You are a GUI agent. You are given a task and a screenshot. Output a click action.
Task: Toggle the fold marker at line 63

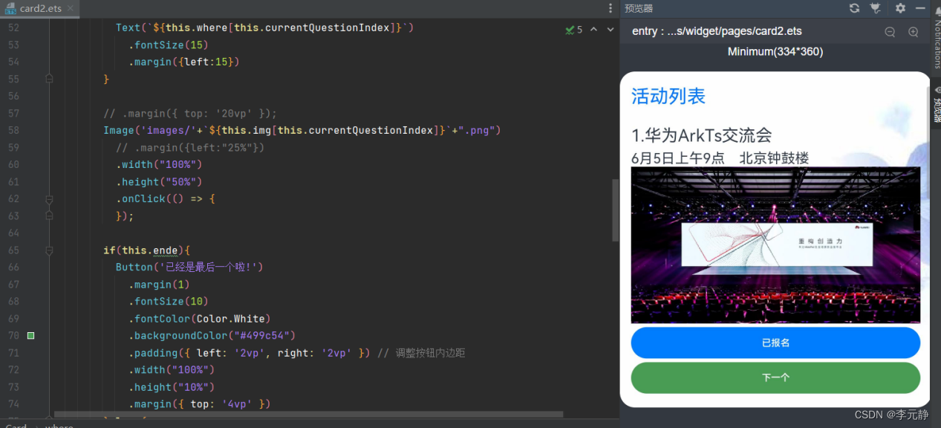pos(49,216)
